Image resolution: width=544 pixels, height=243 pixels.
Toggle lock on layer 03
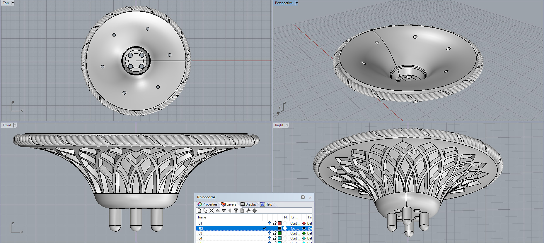click(x=275, y=233)
